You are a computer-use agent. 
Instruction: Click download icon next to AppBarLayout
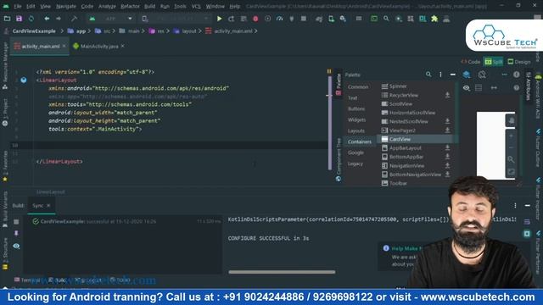coord(447,147)
